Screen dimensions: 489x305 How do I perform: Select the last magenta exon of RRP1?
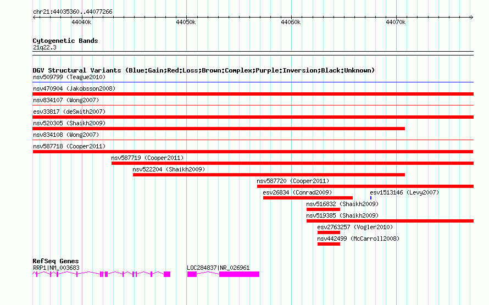167,274
